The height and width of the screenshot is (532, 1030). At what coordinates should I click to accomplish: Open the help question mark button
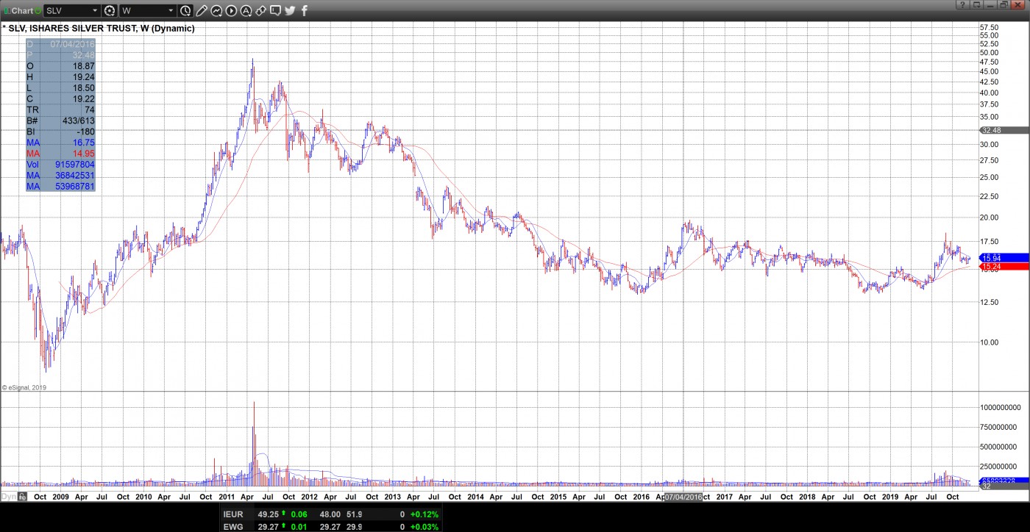pos(962,5)
